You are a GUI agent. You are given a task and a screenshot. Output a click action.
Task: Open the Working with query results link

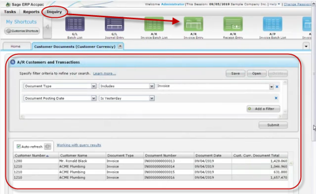79,145
